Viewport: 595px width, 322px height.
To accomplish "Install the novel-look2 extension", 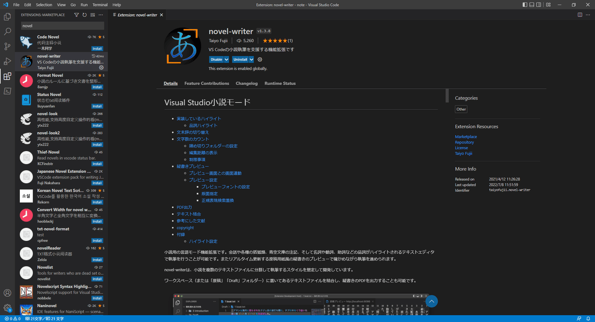I will click(97, 145).
